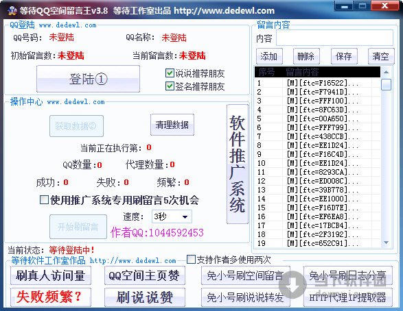Open the 速度 3秒 dropdown
The image size is (403, 311).
(172, 217)
